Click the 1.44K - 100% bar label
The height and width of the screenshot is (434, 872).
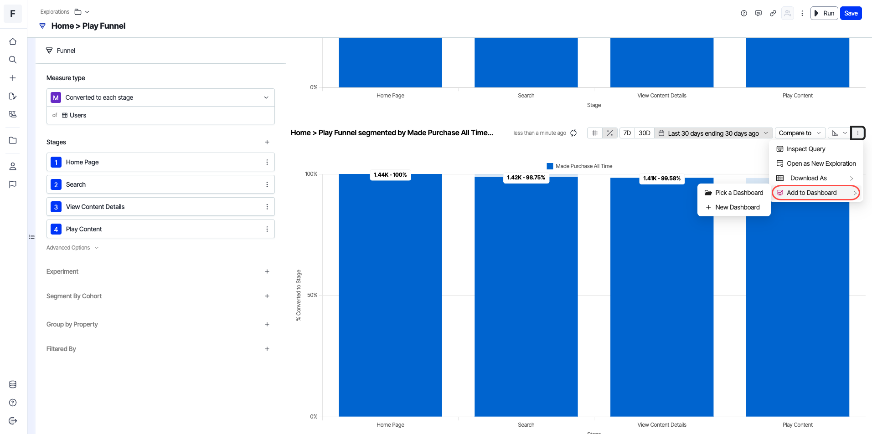[x=390, y=175]
